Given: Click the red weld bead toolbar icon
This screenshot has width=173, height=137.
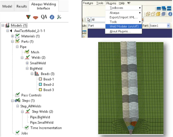Looking at the screenshot, I should pyautogui.click(x=36, y=17).
